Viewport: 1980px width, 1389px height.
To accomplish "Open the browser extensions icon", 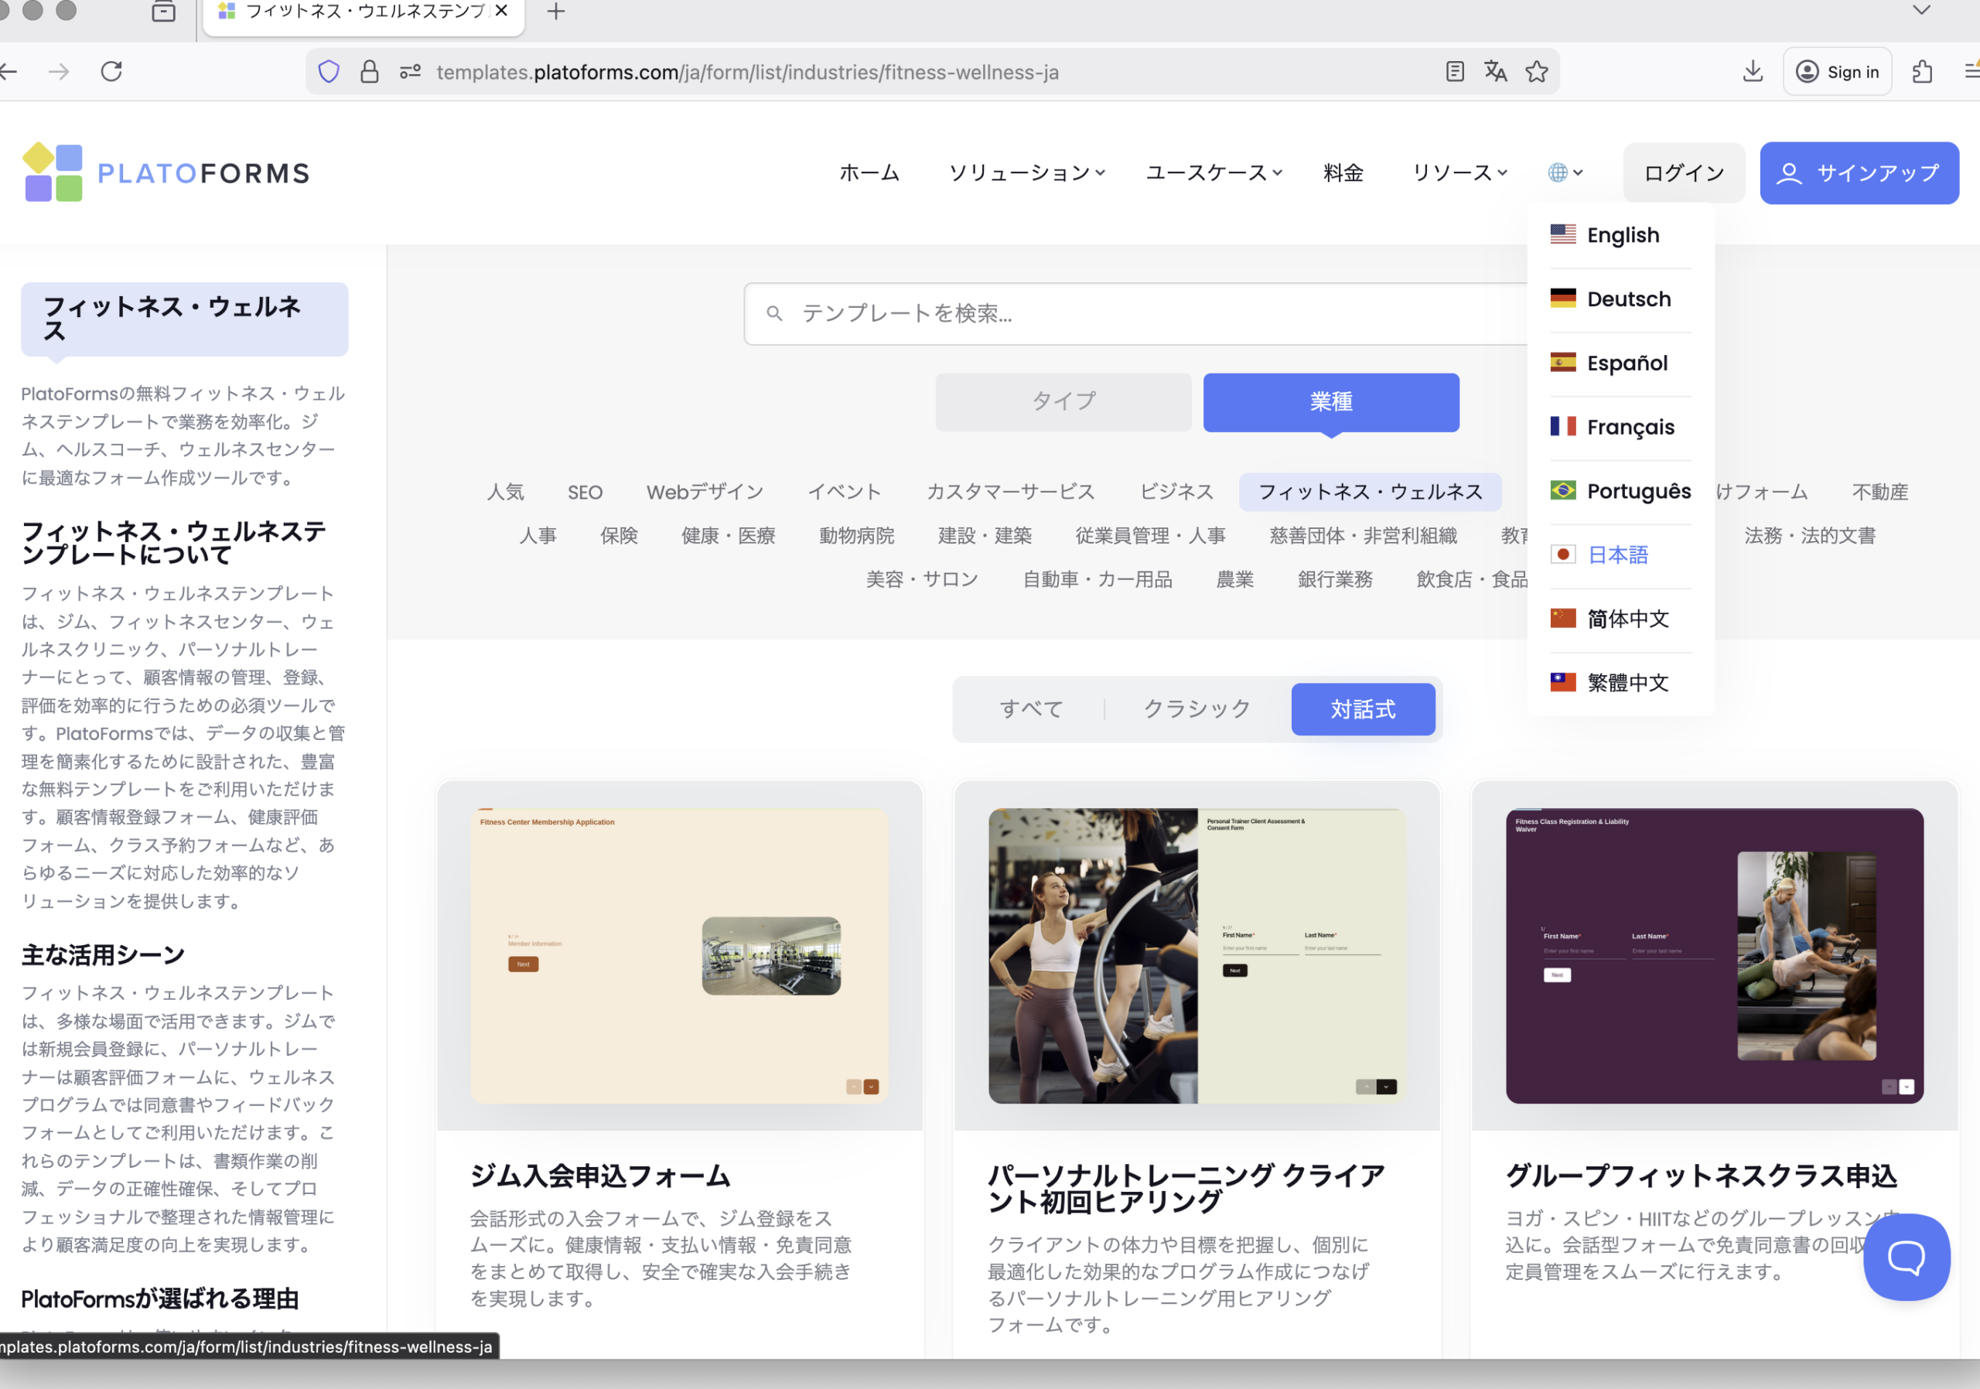I will click(x=1922, y=72).
